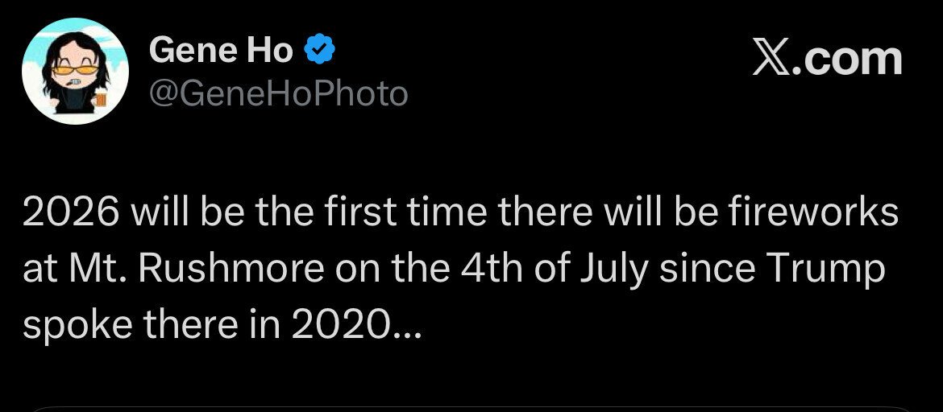
Task: Click the blue verified checkmark badge
Action: point(320,51)
